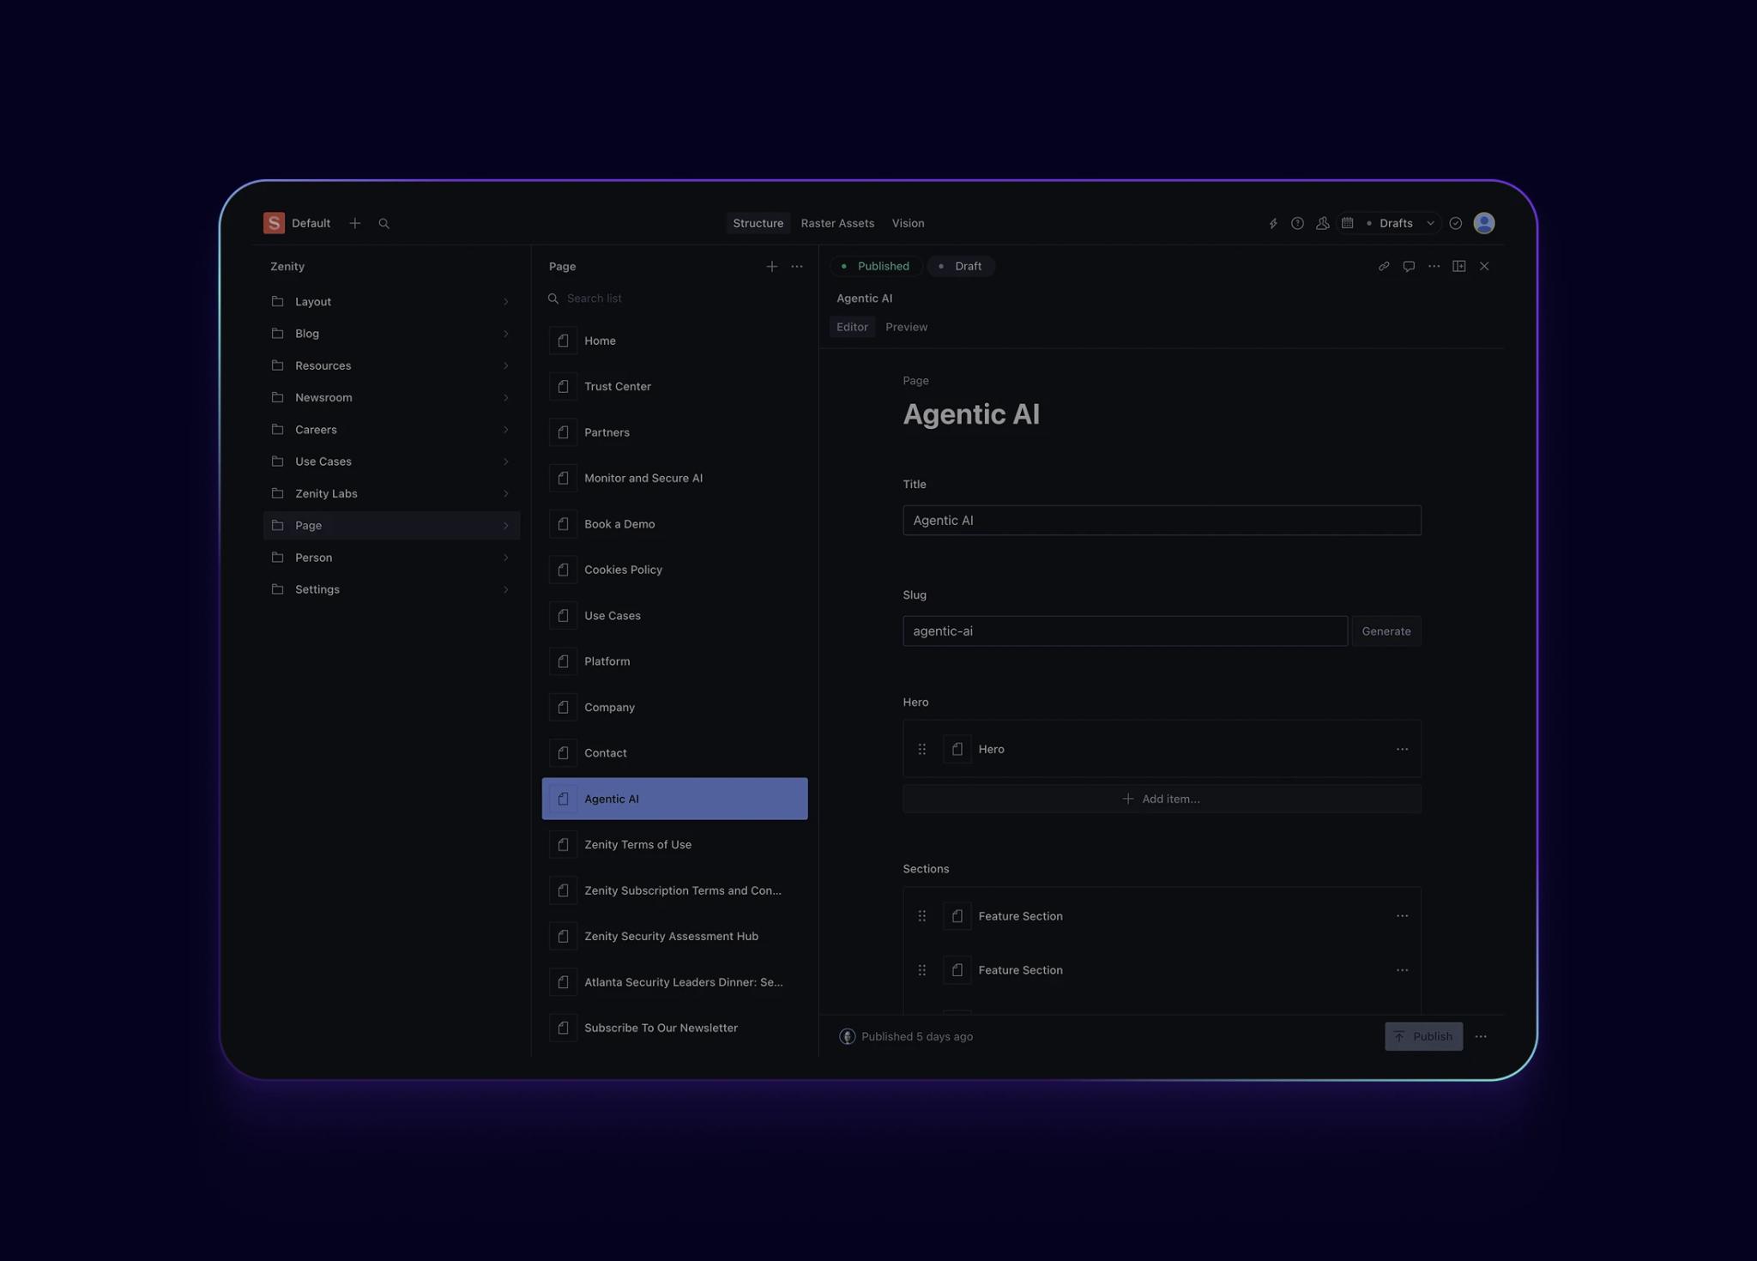Click the plus icon in Page list header

click(x=771, y=267)
